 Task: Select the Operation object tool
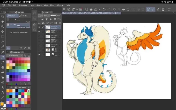(3, 26)
